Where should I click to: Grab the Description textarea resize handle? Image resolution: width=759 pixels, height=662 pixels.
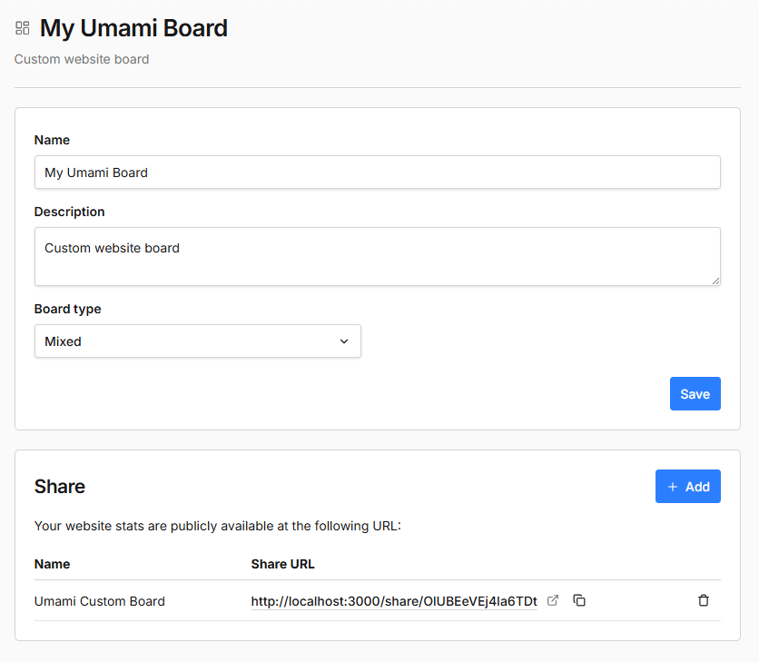coord(715,281)
